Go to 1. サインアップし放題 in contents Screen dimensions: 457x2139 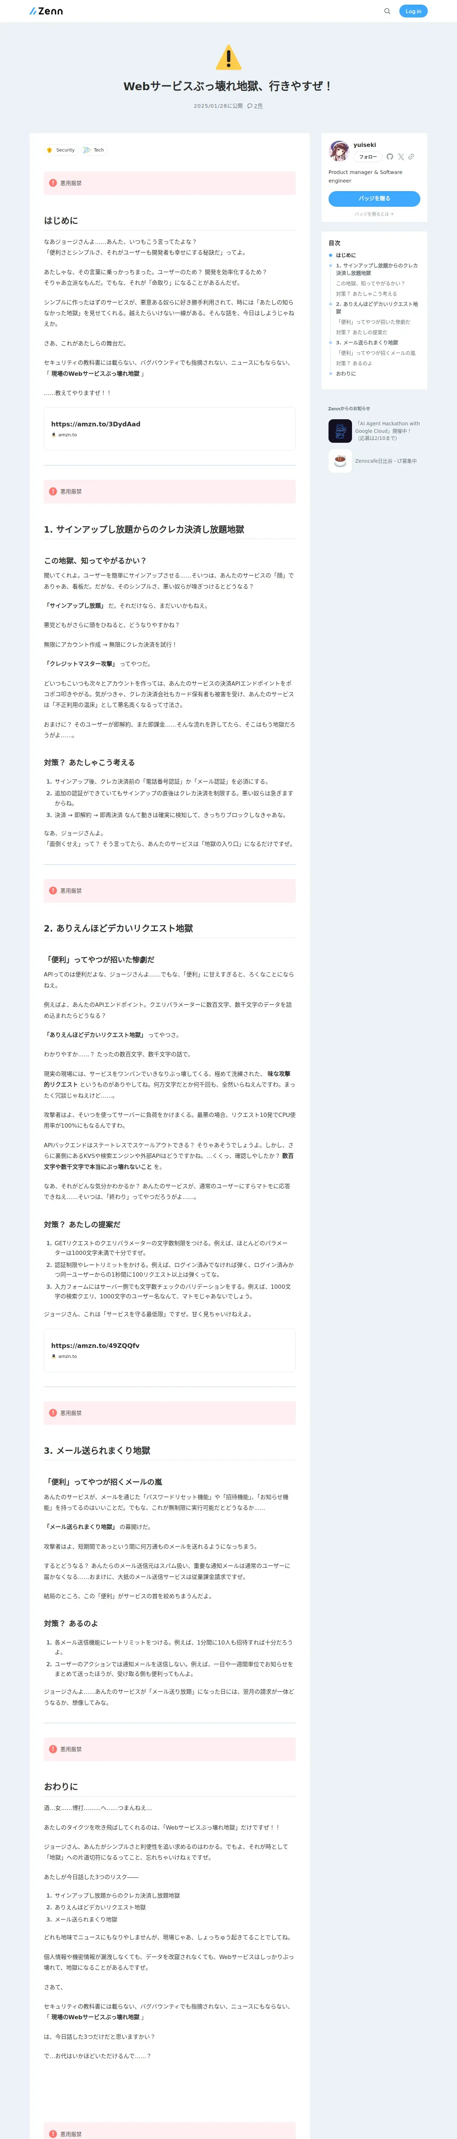coord(377,269)
